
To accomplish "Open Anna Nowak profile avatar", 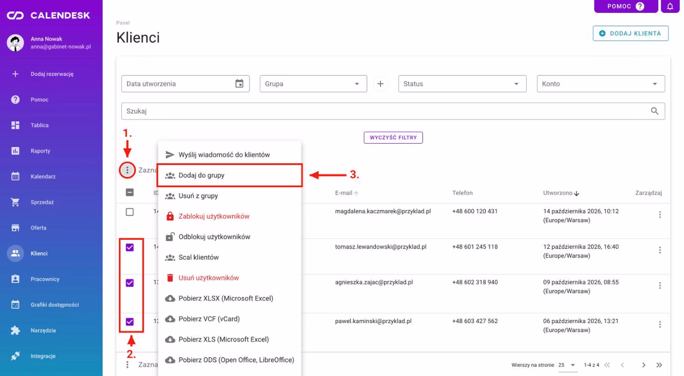I will (x=15, y=43).
